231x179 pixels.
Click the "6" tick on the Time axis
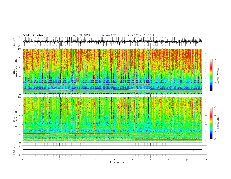pyautogui.click(x=132, y=159)
